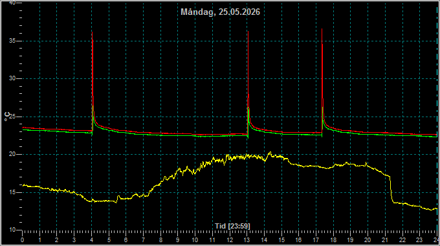This screenshot has height=246, width=440.
Task: Click the yellow curve's highest peak past hour 14
Action: [270, 153]
